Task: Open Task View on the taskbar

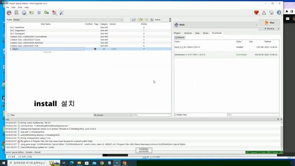Action: click(64, 163)
